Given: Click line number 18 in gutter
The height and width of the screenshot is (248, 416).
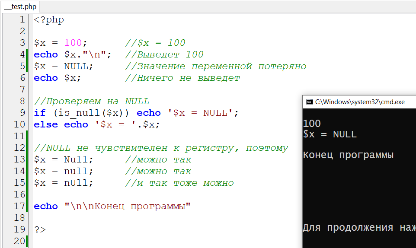Looking at the screenshot, I should 19,218.
